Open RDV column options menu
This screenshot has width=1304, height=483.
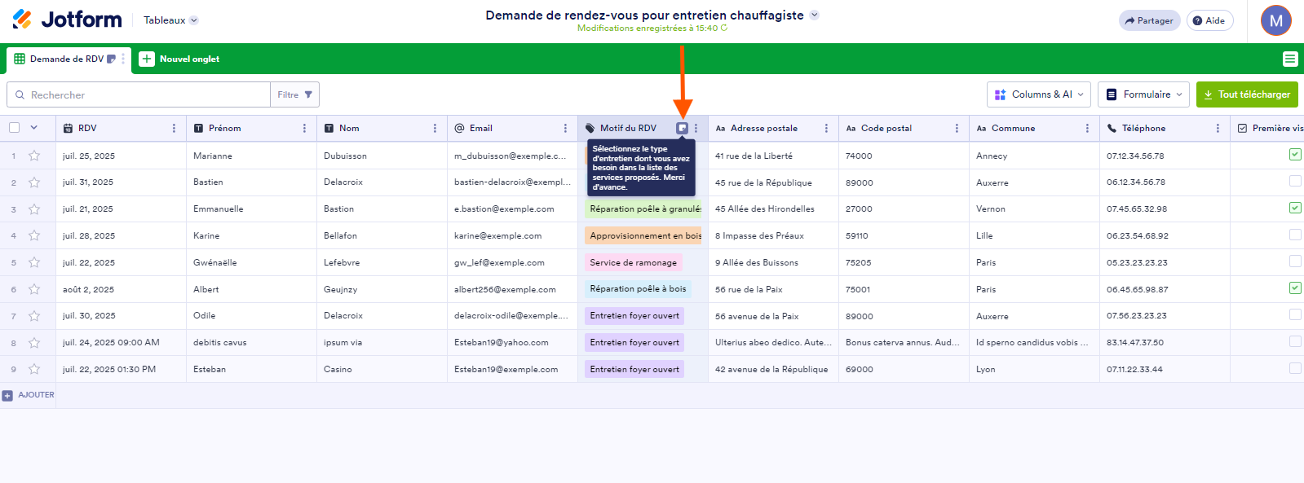pyautogui.click(x=174, y=128)
